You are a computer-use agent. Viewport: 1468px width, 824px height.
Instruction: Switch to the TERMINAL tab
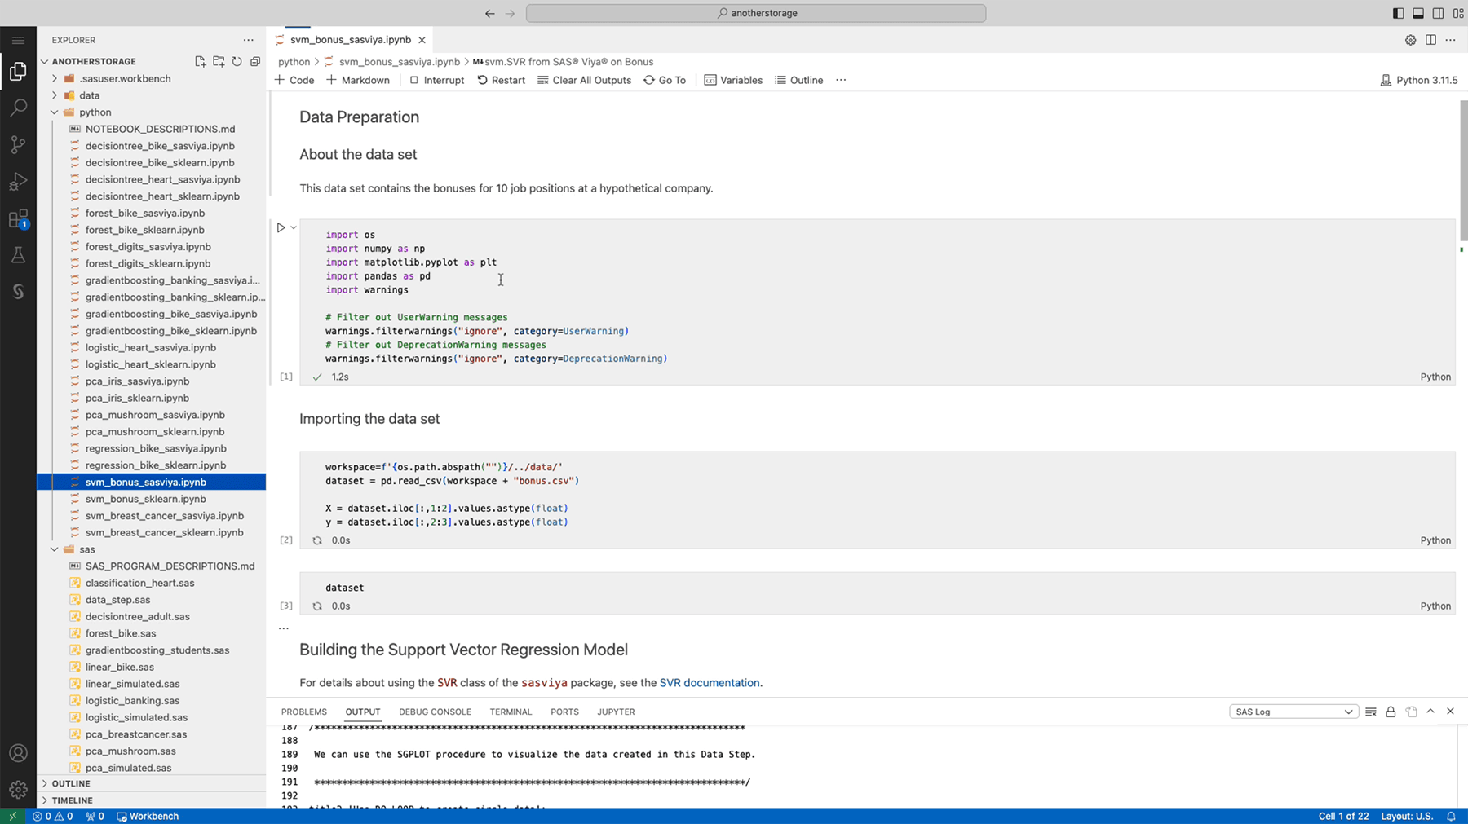[511, 711]
